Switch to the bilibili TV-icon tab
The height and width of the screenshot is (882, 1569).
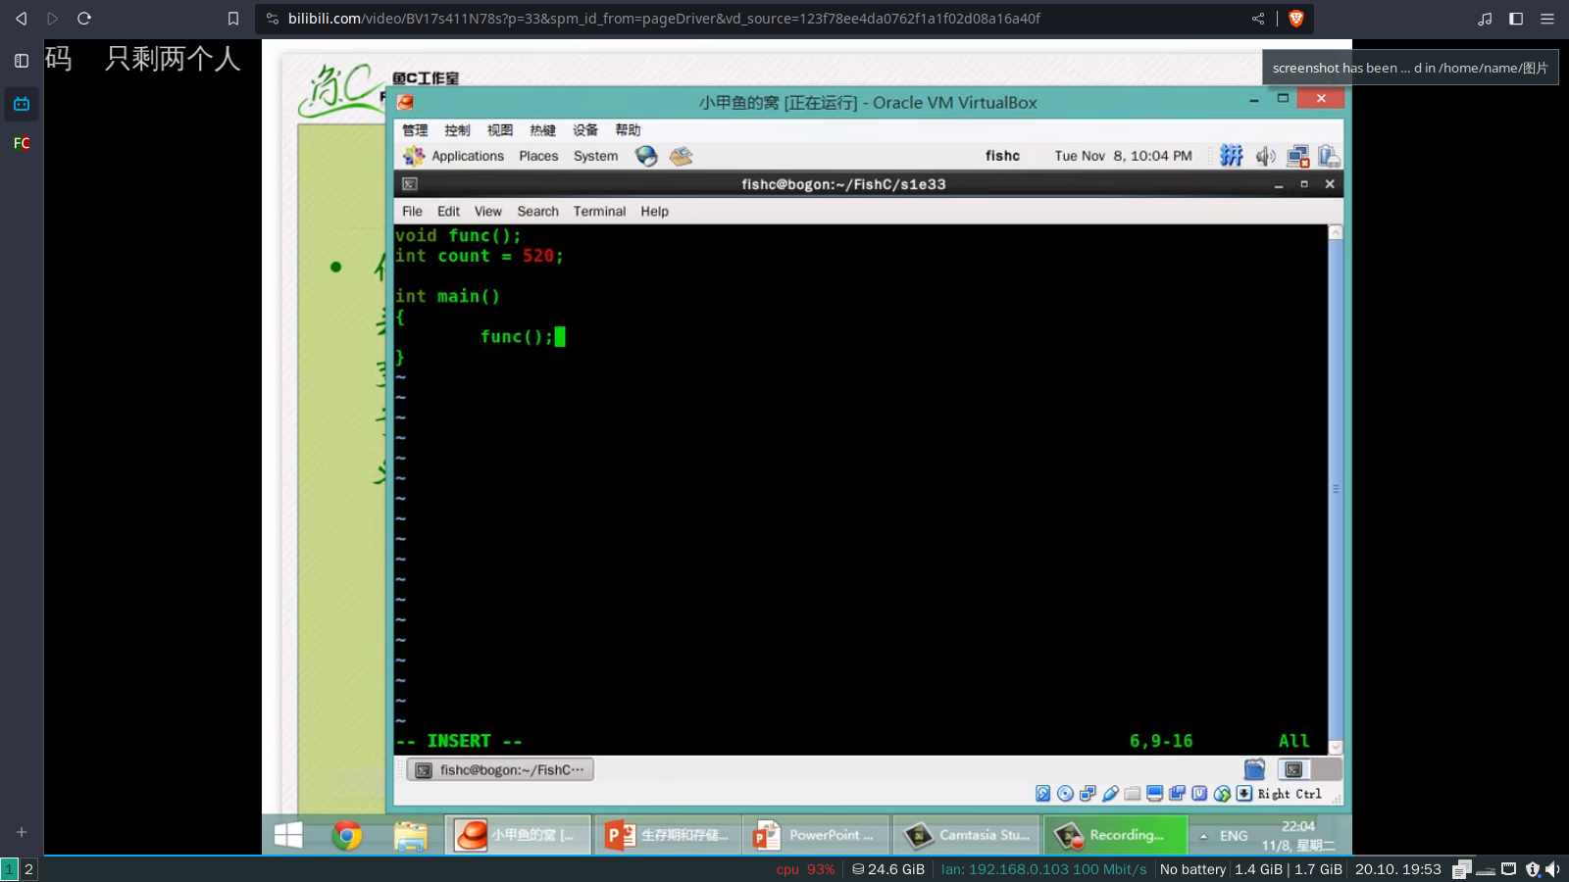tap(22, 103)
